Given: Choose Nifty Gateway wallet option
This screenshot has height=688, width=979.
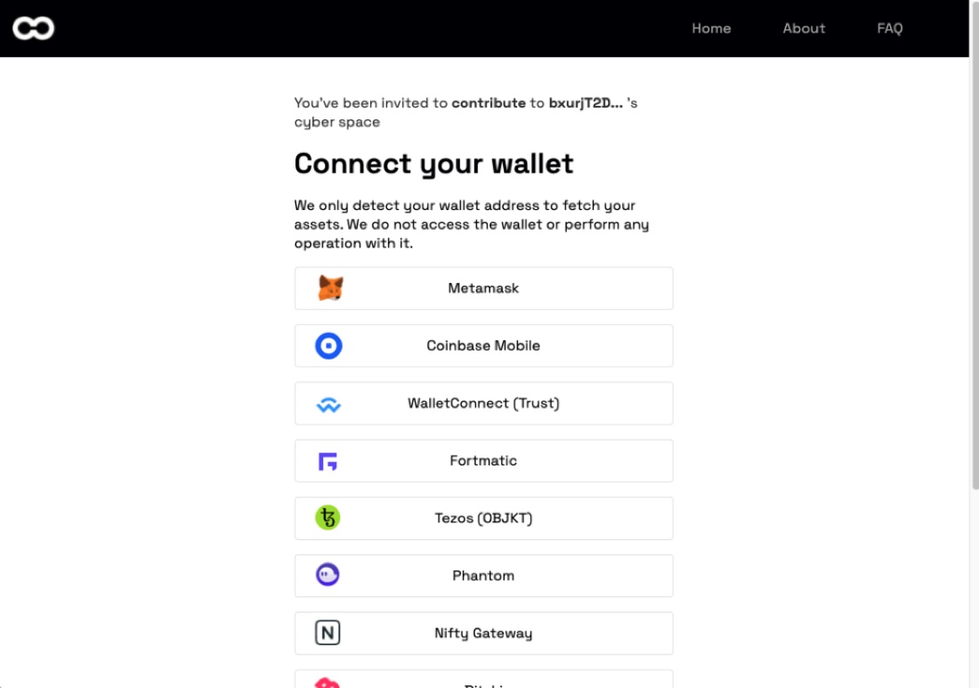Looking at the screenshot, I should click(x=484, y=633).
